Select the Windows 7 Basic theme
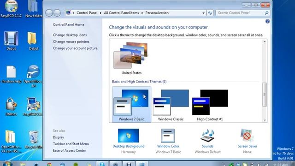This screenshot has height=166, width=295. tap(131, 105)
